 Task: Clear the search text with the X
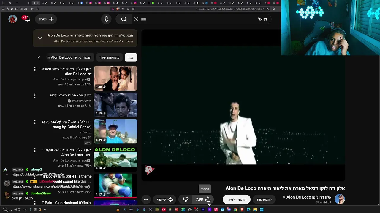click(x=136, y=19)
